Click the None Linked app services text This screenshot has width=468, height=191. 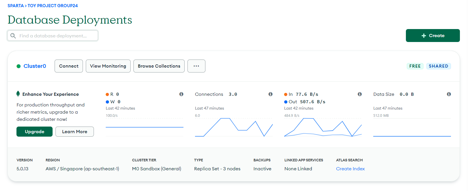(x=298, y=169)
